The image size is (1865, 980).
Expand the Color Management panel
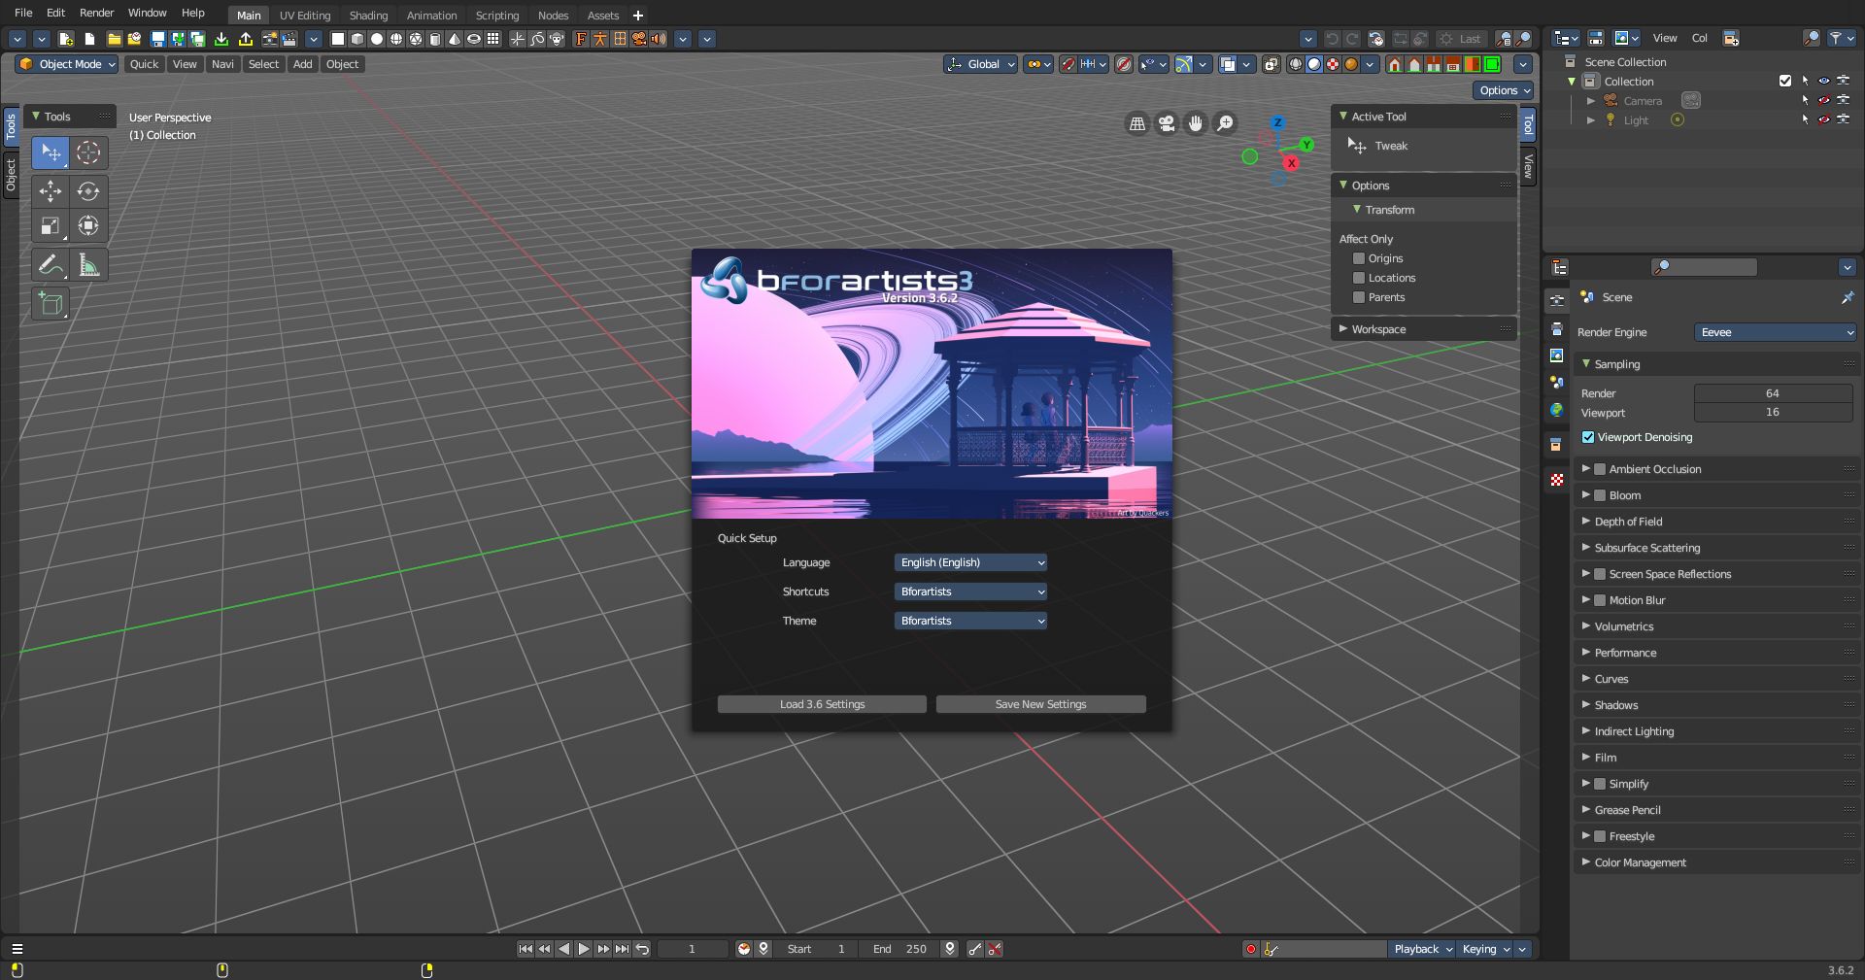[1640, 862]
